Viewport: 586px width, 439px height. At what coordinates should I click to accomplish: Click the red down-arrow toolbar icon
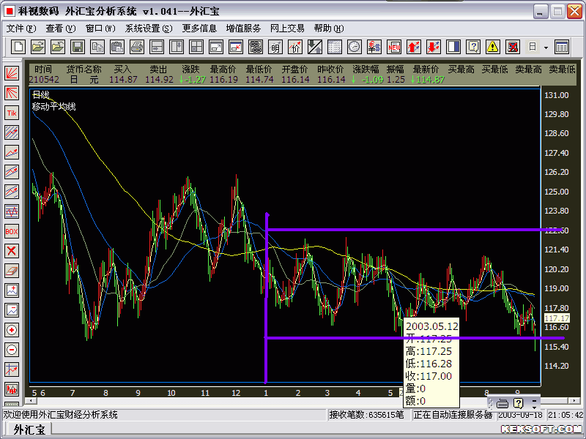click(x=434, y=47)
